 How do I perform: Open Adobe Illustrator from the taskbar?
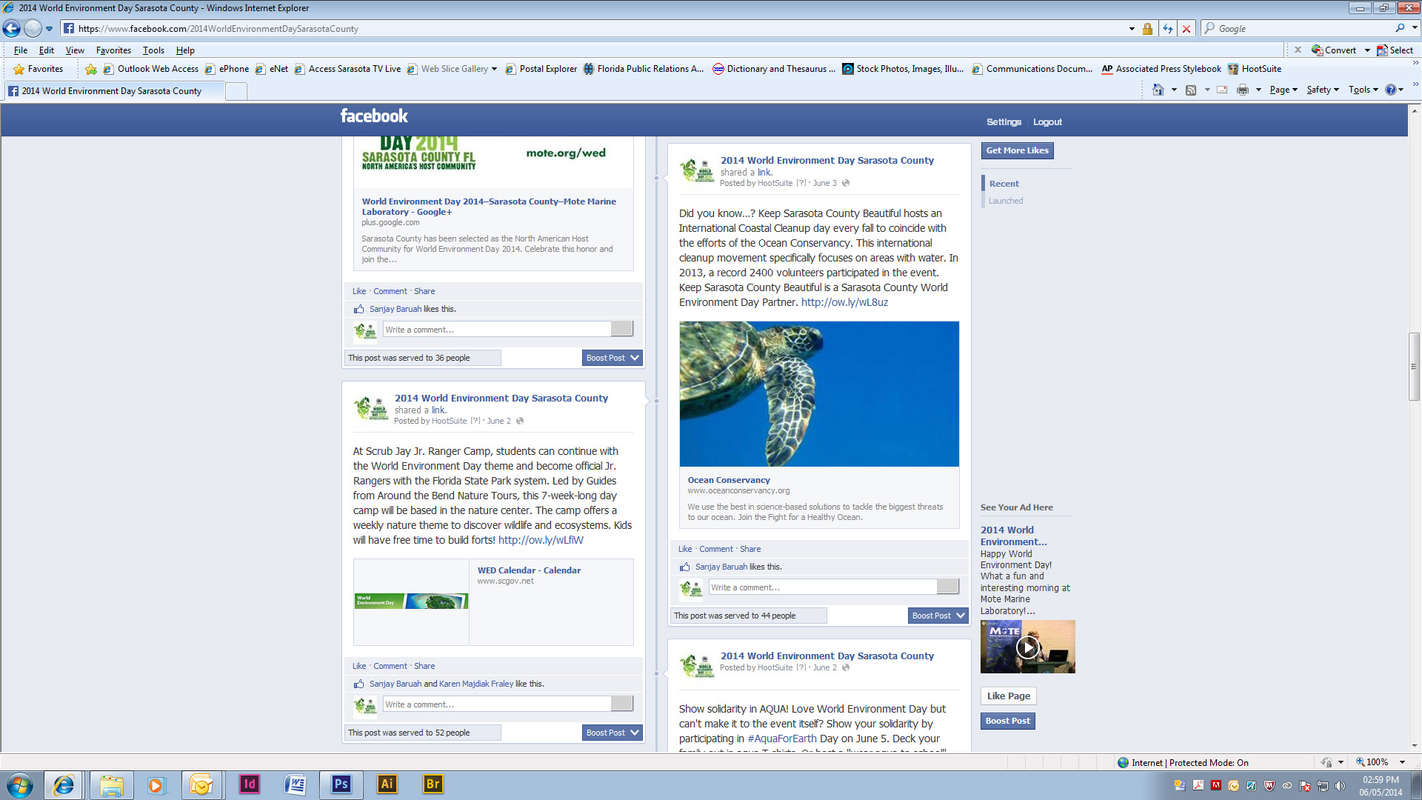point(387,784)
